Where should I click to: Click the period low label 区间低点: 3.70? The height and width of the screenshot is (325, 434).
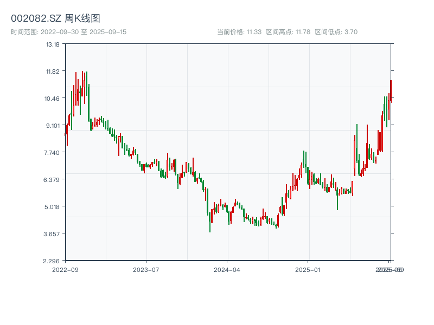336,32
